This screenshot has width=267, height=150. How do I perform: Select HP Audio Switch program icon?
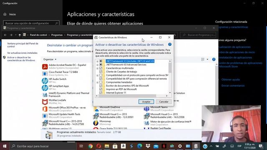45,80
